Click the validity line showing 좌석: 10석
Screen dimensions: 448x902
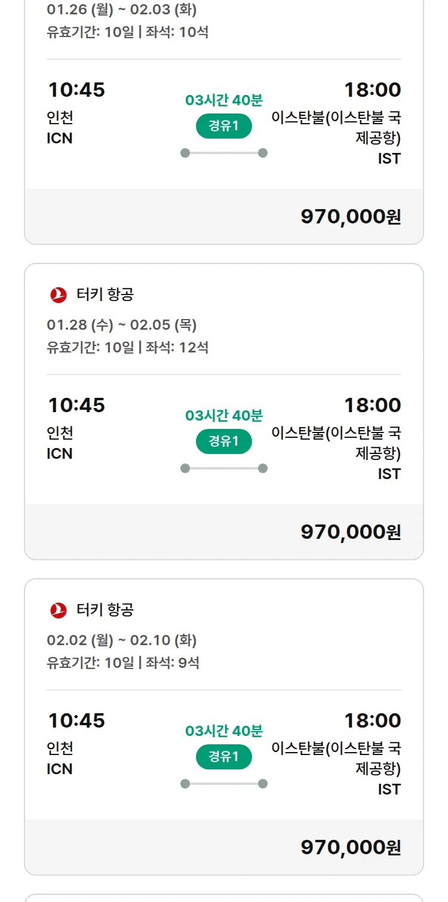tap(128, 32)
